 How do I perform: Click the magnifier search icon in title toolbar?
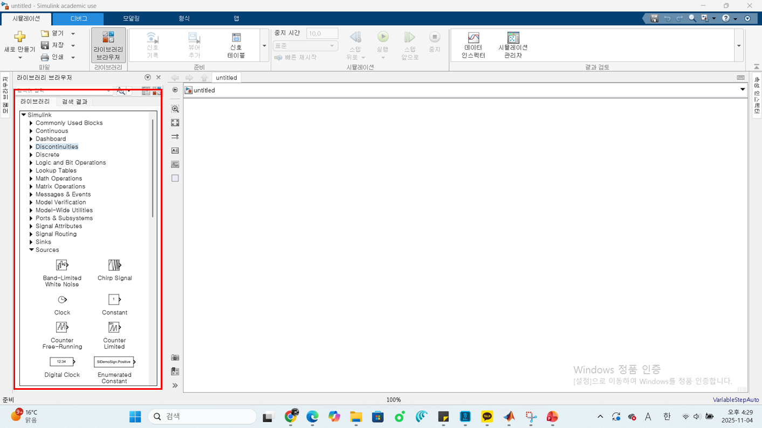[x=692, y=18]
